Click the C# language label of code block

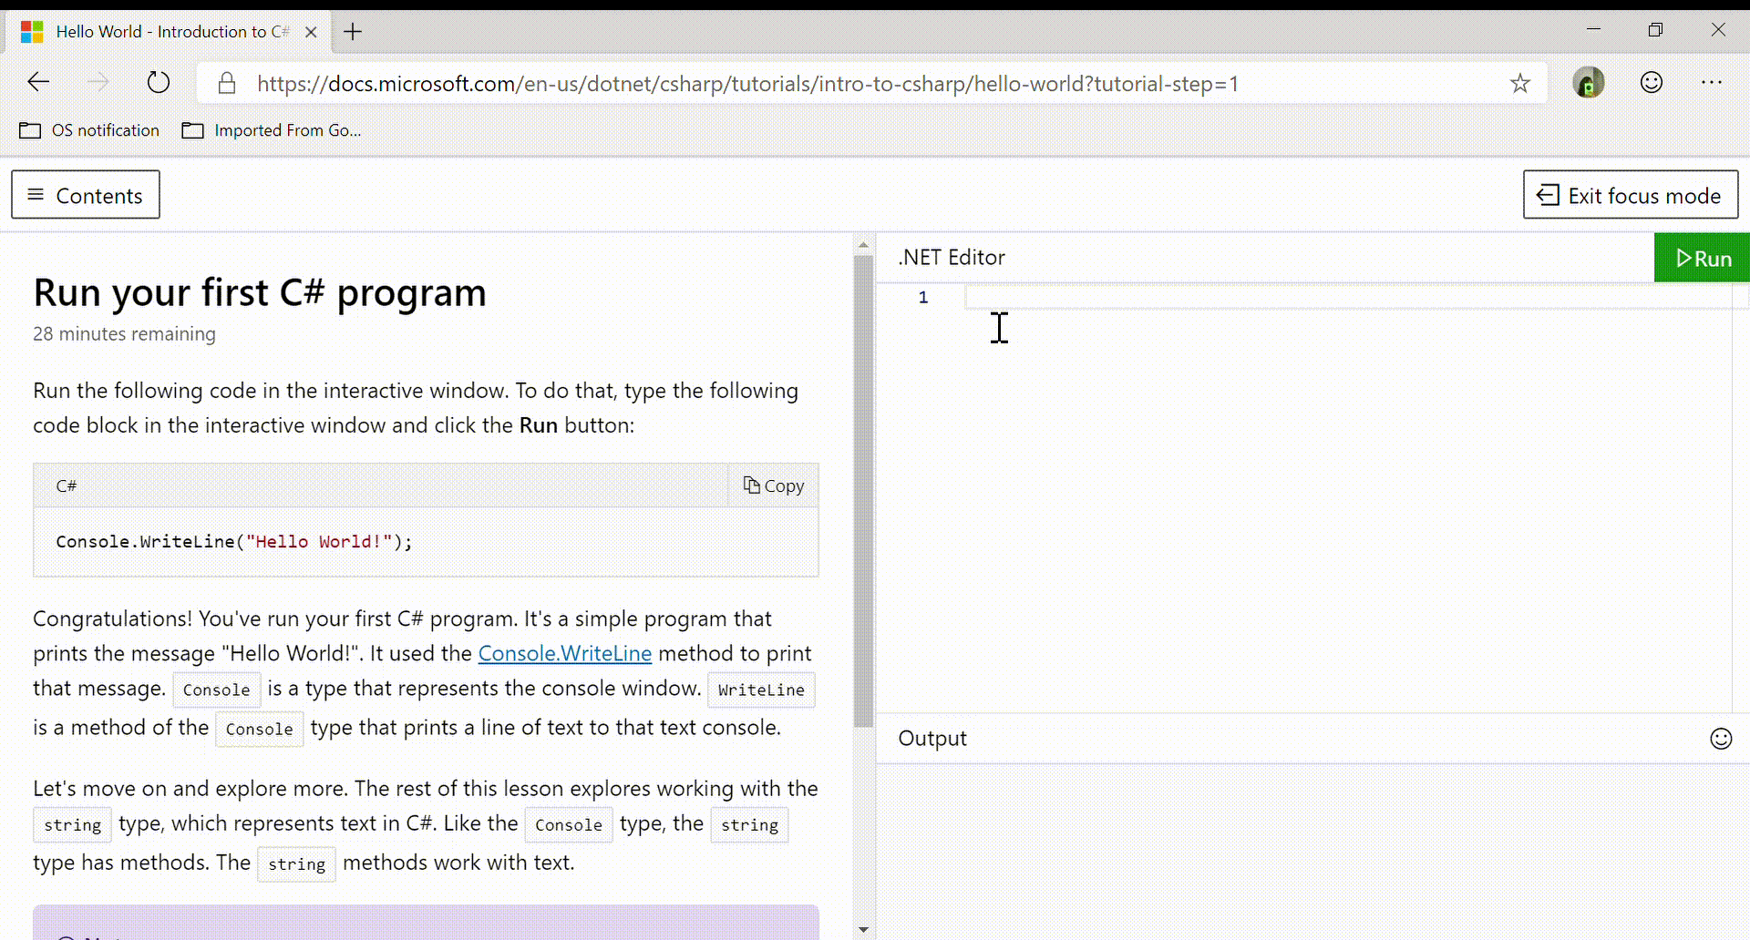click(66, 485)
